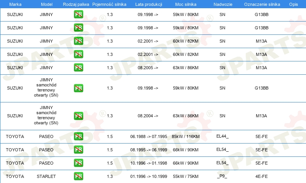Click fuel icon for Paseo 10.1996 row
This screenshot has width=306, height=183.
click(x=78, y=163)
